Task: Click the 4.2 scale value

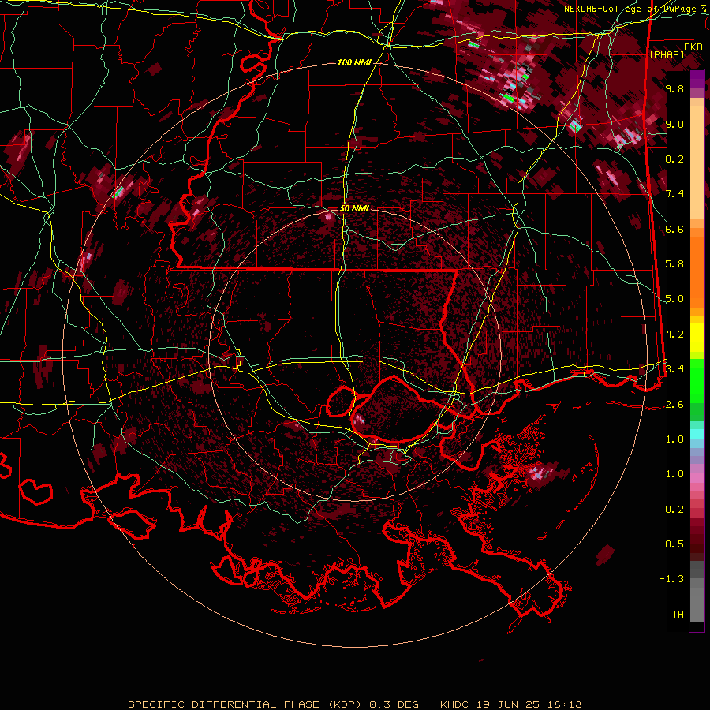Action: pyautogui.click(x=674, y=334)
